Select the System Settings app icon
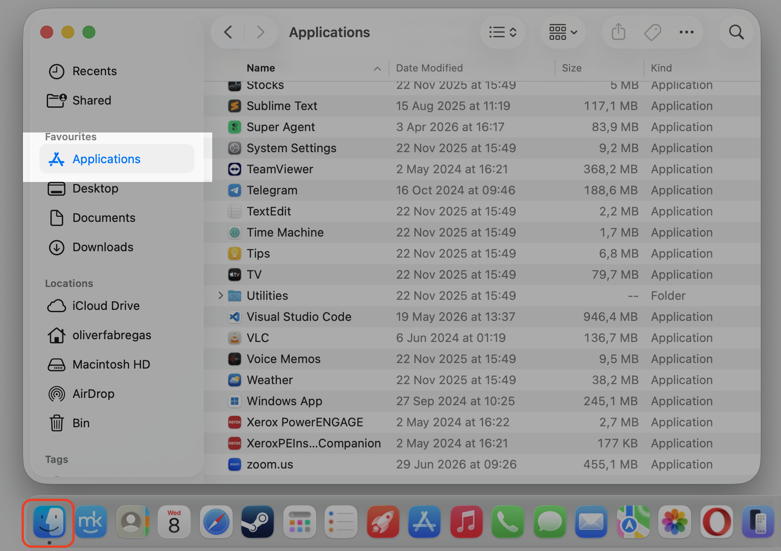781x551 pixels. [x=235, y=148]
